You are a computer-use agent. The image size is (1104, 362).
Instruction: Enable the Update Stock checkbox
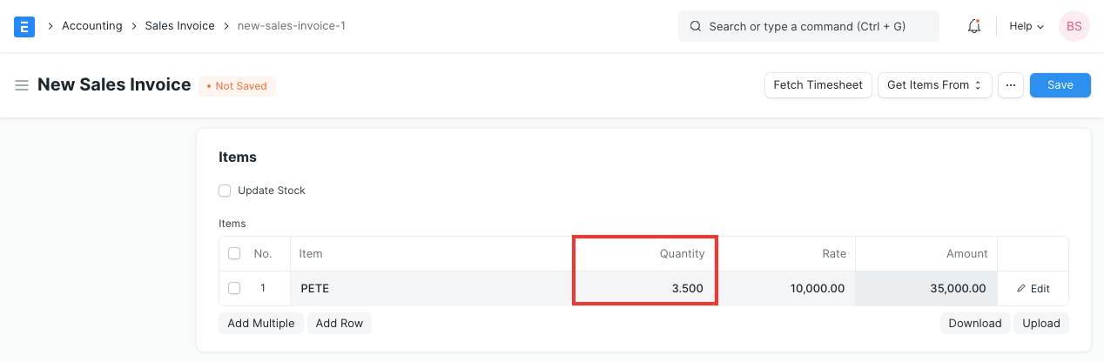click(x=225, y=191)
